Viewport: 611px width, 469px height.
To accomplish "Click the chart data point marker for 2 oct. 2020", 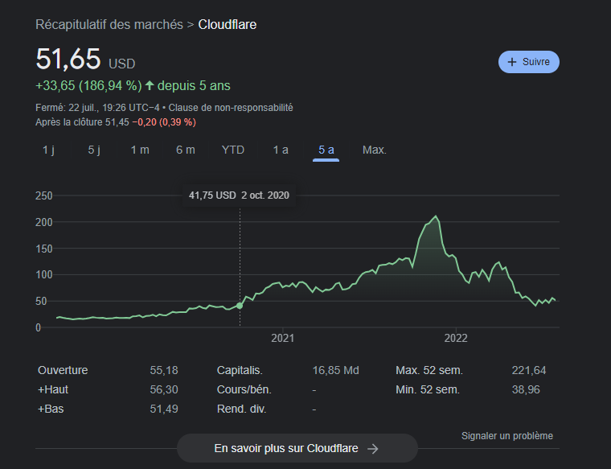I will [x=240, y=306].
